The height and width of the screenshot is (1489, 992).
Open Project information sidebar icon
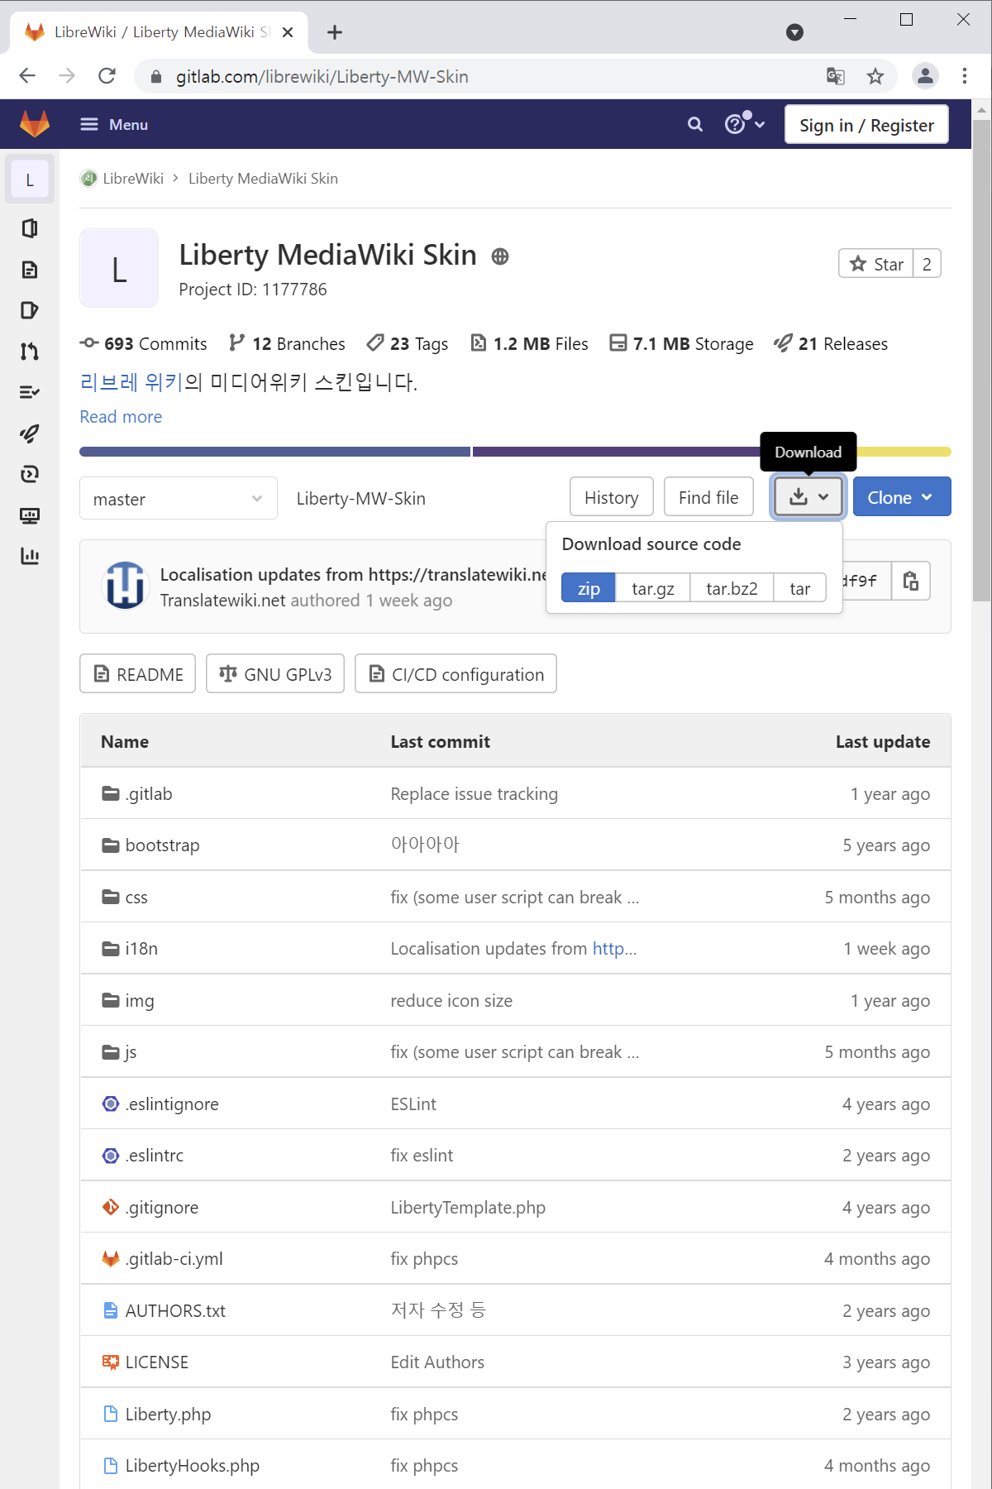click(x=30, y=228)
